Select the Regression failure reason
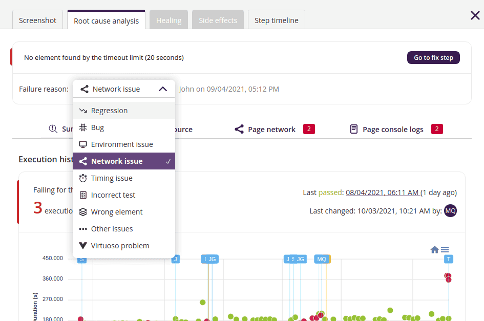The image size is (484, 321). click(x=109, y=111)
